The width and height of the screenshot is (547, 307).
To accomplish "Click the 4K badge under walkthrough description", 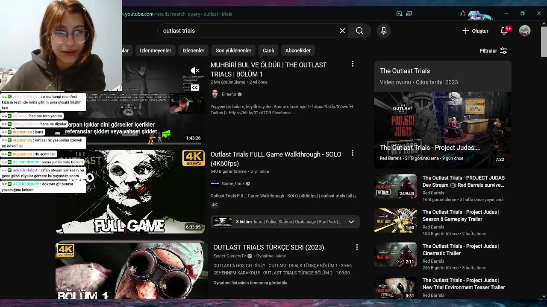I will click(x=215, y=205).
